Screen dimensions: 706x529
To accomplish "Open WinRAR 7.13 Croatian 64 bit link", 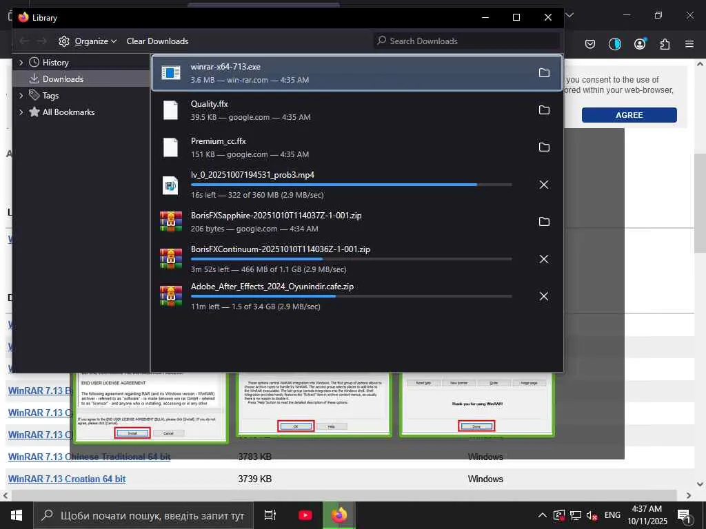I will (x=67, y=479).
